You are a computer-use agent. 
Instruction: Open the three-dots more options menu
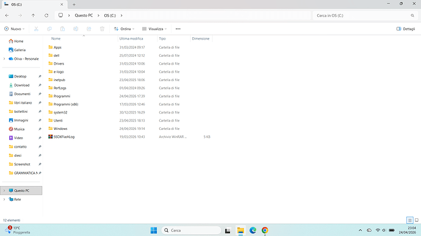(178, 29)
